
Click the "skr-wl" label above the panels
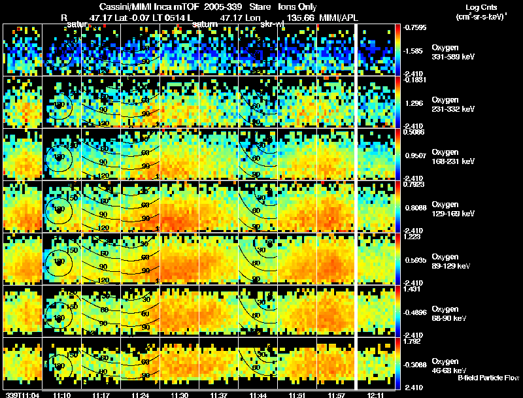pyautogui.click(x=272, y=24)
